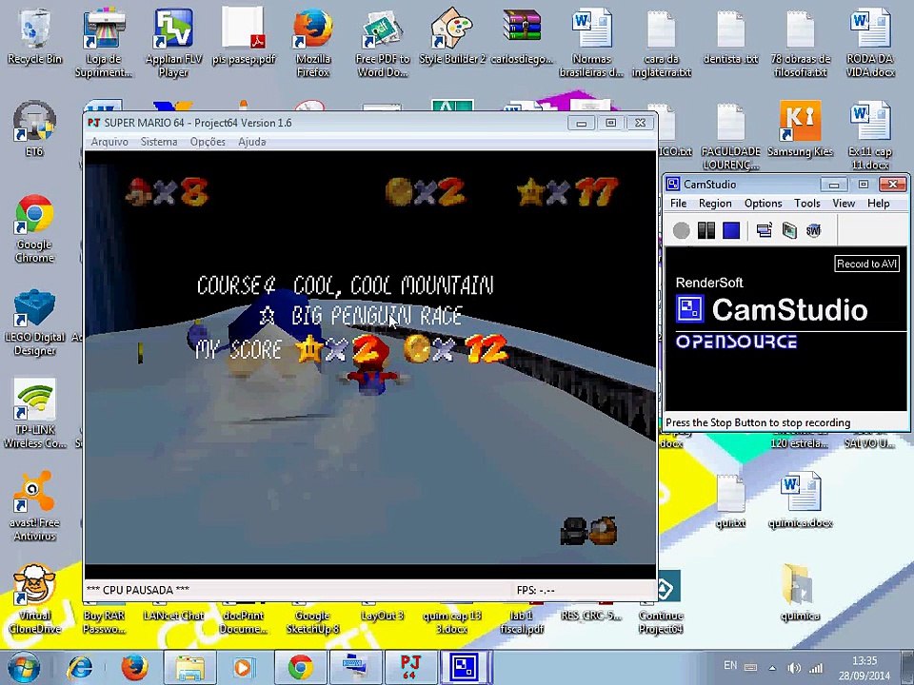The width and height of the screenshot is (914, 685).
Task: Switch to Project64 taskbar button
Action: (x=410, y=668)
